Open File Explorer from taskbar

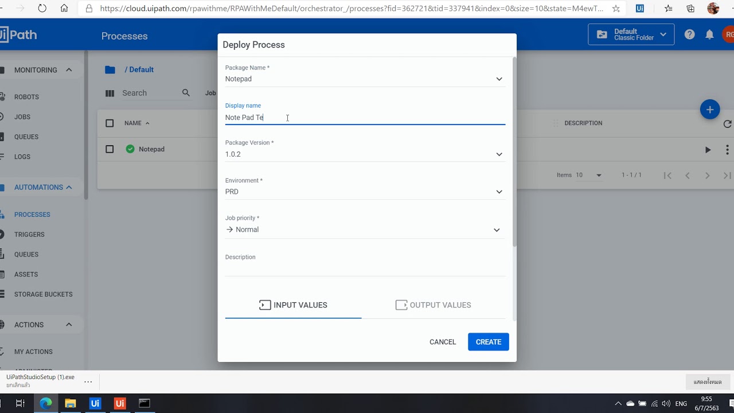click(70, 403)
